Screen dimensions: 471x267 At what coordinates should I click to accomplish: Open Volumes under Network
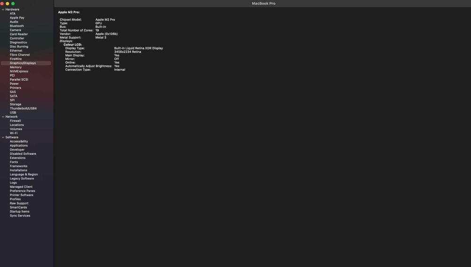tap(16, 129)
